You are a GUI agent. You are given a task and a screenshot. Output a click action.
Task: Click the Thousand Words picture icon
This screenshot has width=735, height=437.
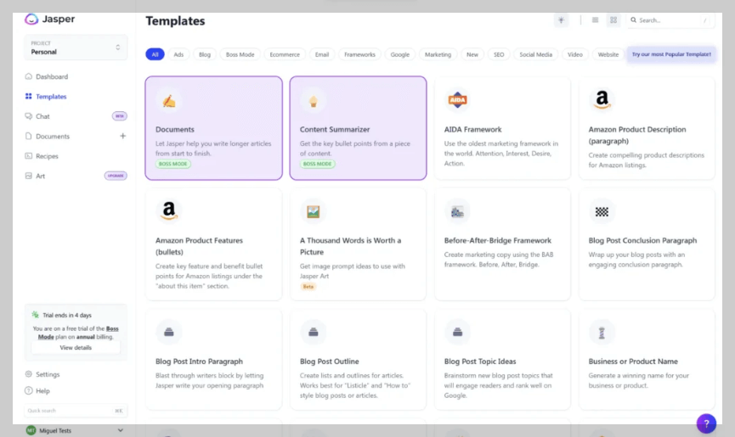pyautogui.click(x=314, y=211)
